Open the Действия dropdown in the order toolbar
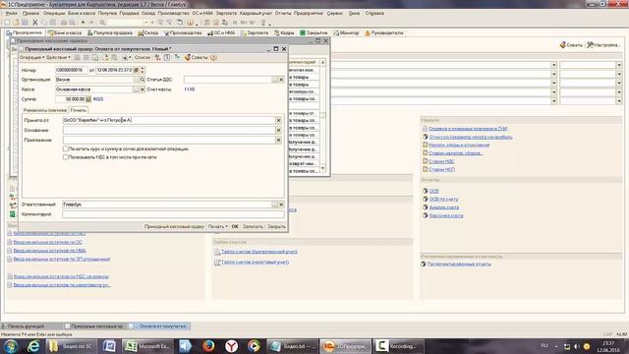This screenshot has width=629, height=354. point(58,57)
